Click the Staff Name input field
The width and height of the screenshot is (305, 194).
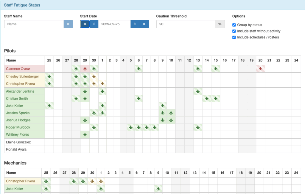[34, 24]
